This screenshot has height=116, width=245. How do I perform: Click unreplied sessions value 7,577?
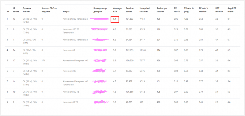(142, 60)
